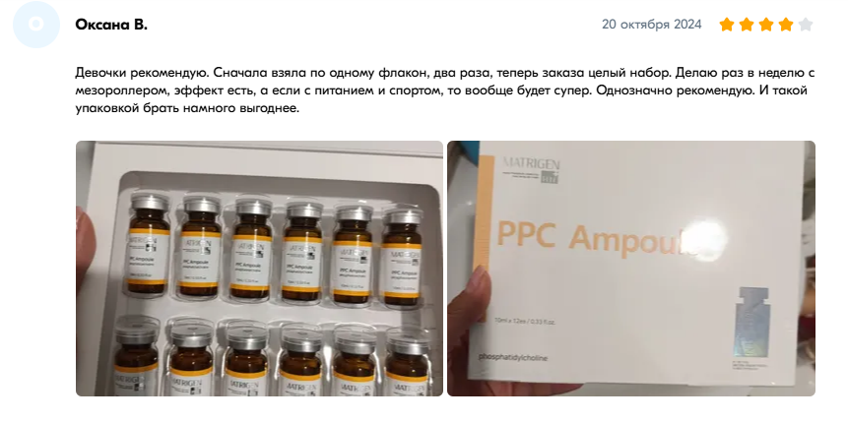Viewport: 848px width, 422px height.
Task: Select the fourth orange rating star
Action: tap(786, 25)
